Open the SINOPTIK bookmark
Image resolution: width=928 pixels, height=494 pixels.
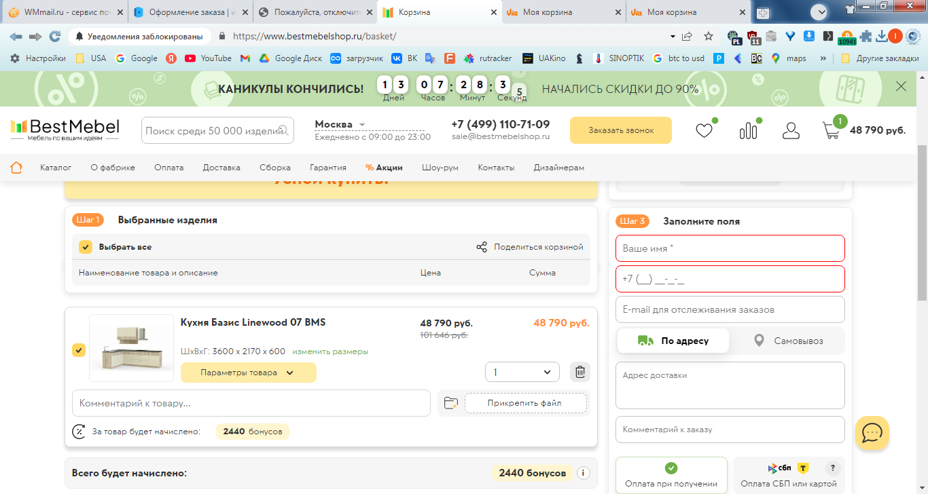tap(620, 58)
